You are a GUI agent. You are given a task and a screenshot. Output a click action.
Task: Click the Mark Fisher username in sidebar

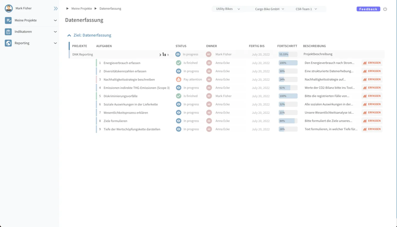click(x=24, y=8)
